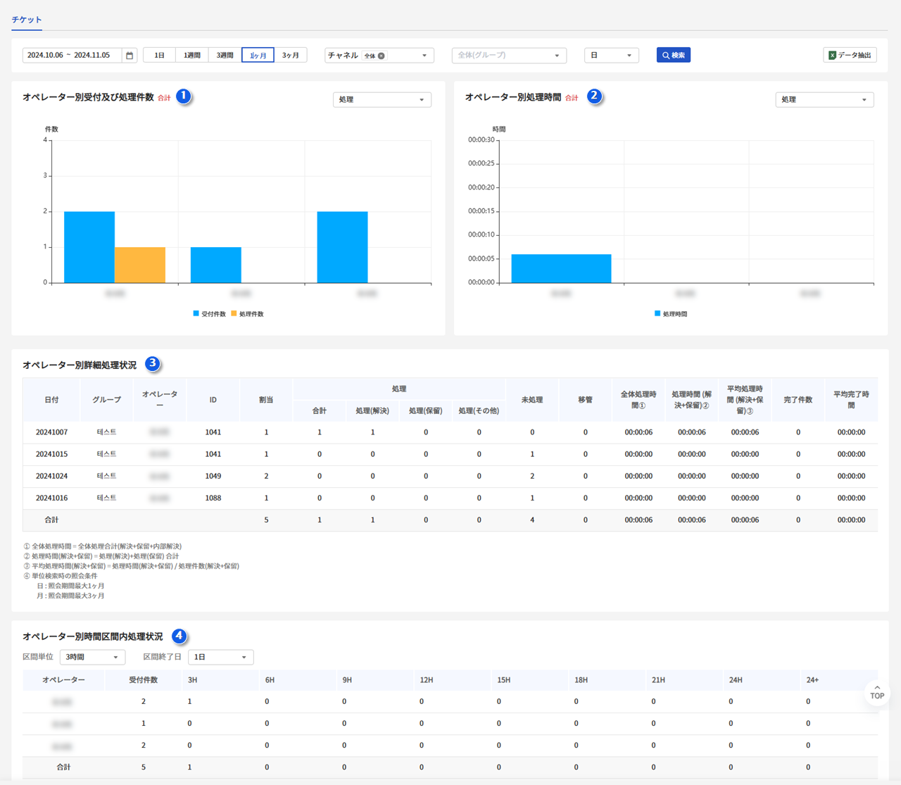The width and height of the screenshot is (901, 785).
Task: Click the 検索 search button
Action: (x=673, y=56)
